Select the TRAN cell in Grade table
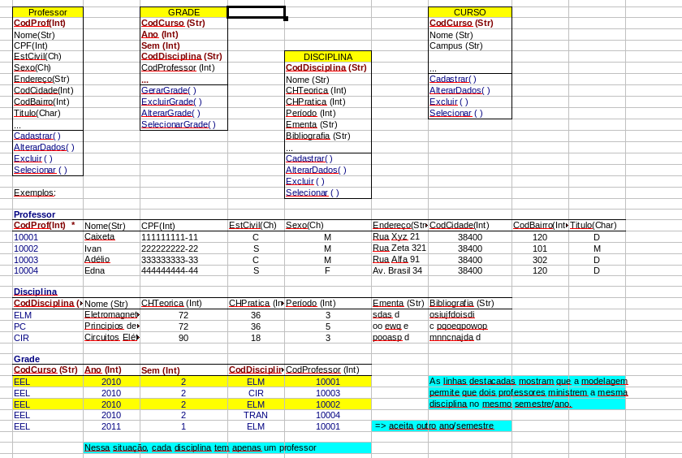This screenshot has width=682, height=458. click(x=256, y=415)
